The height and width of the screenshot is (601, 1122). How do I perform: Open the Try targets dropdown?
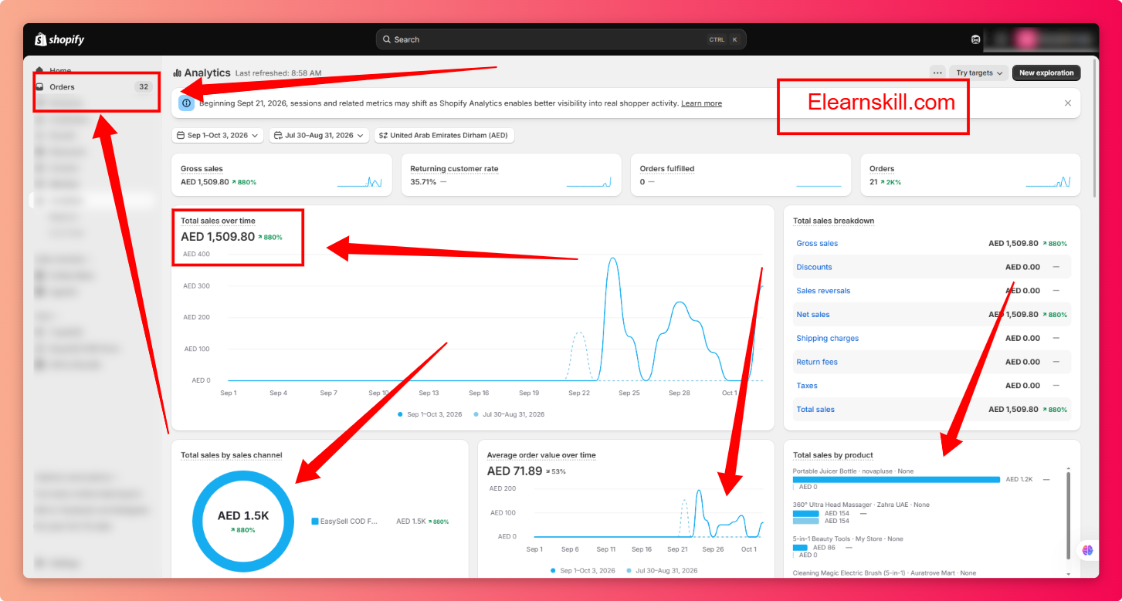979,73
